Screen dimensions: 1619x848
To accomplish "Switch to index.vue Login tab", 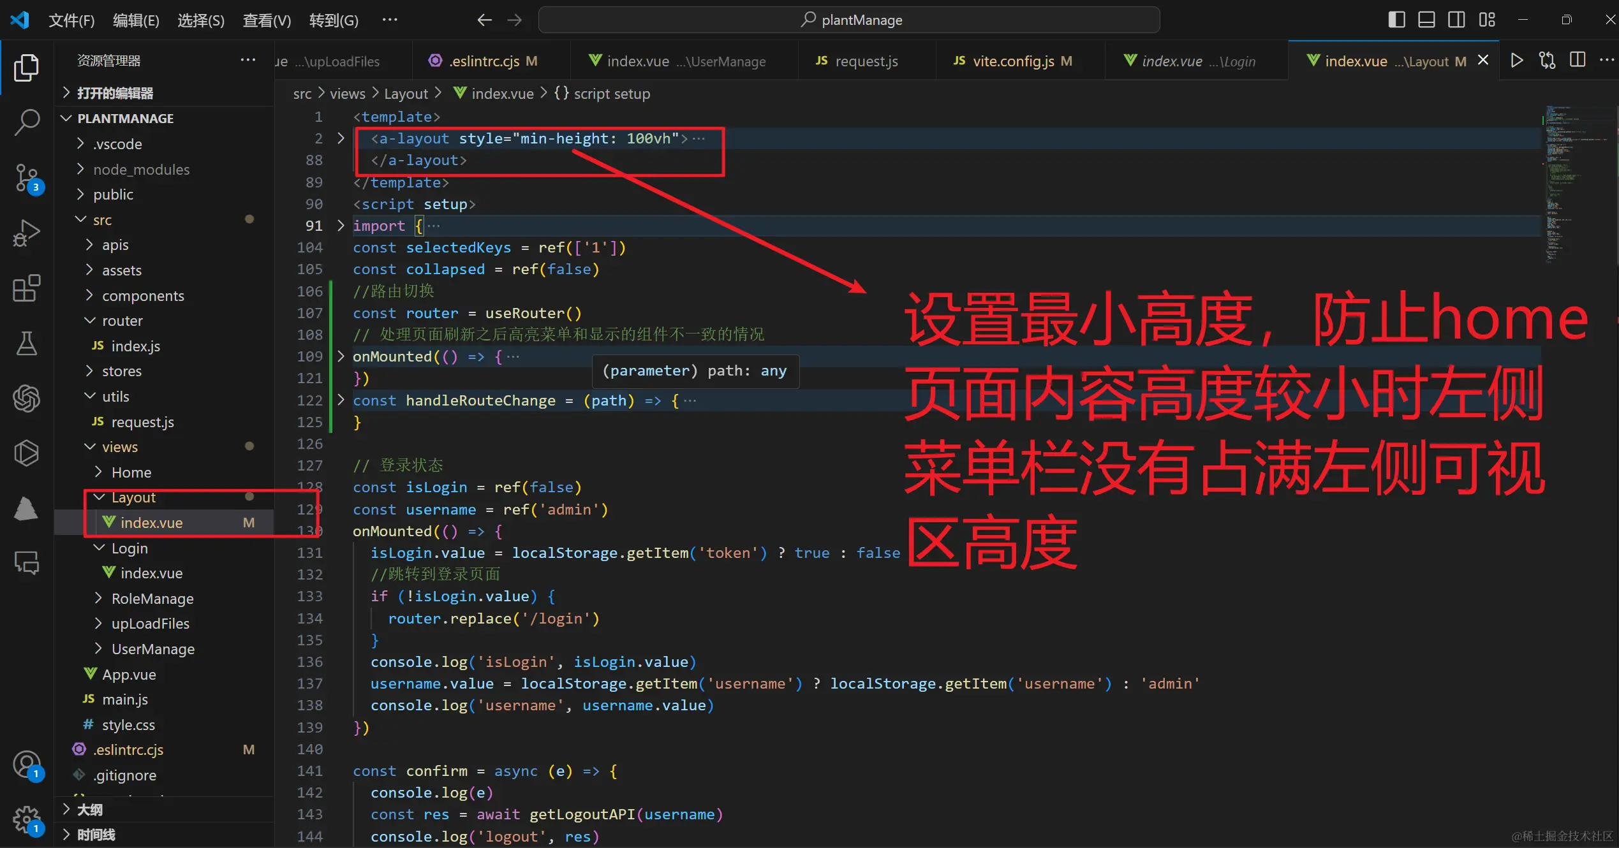I will [x=1197, y=61].
